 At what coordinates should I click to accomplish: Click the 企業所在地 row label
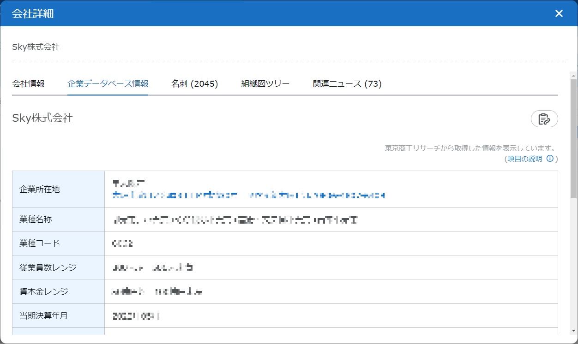click(40, 189)
